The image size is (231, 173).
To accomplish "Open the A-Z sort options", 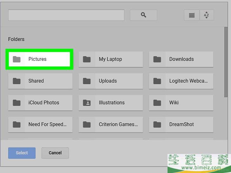I will (207, 15).
